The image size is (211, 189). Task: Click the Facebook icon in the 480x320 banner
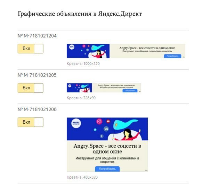102,136
